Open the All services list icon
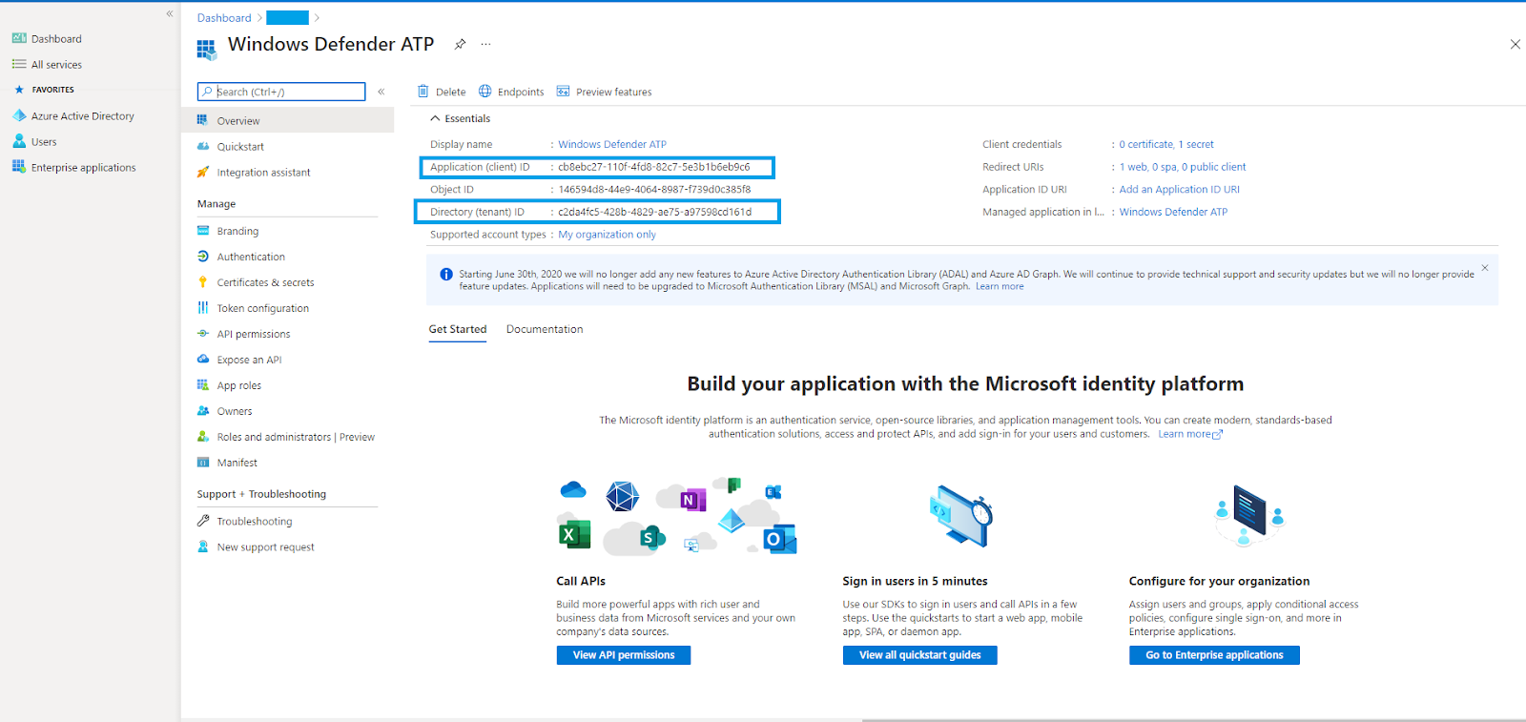Screen dimensions: 1526x722 [19, 64]
